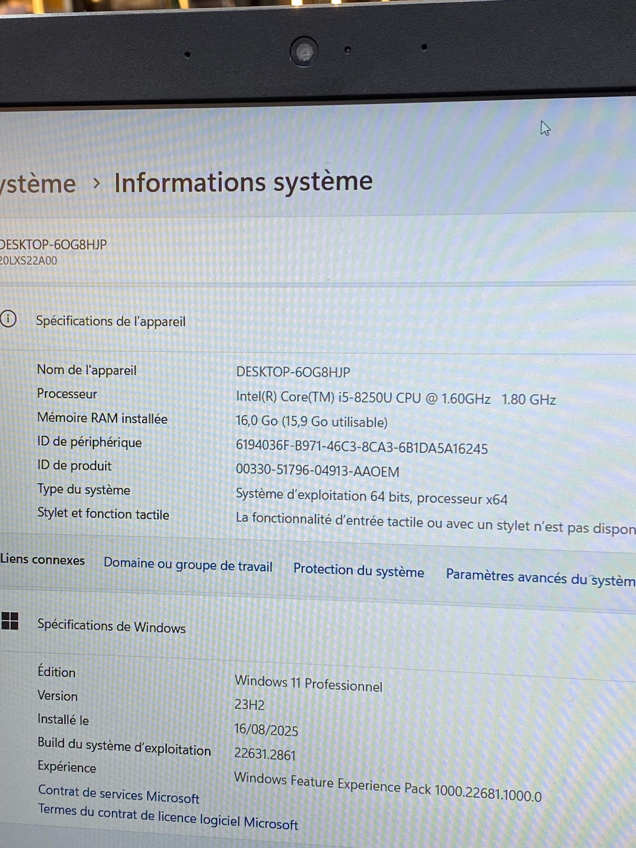This screenshot has height=848, width=636.
Task: Click ID de périphérique label
Action: (89, 442)
